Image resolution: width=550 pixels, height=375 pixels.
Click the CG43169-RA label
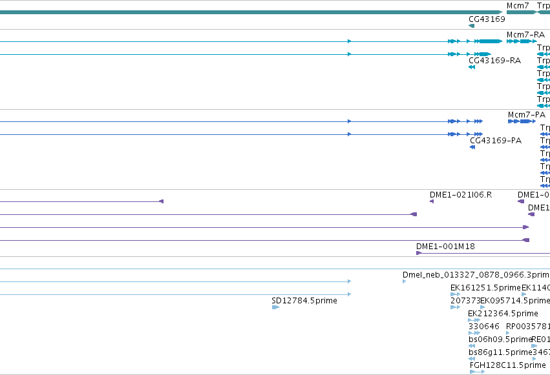click(494, 61)
